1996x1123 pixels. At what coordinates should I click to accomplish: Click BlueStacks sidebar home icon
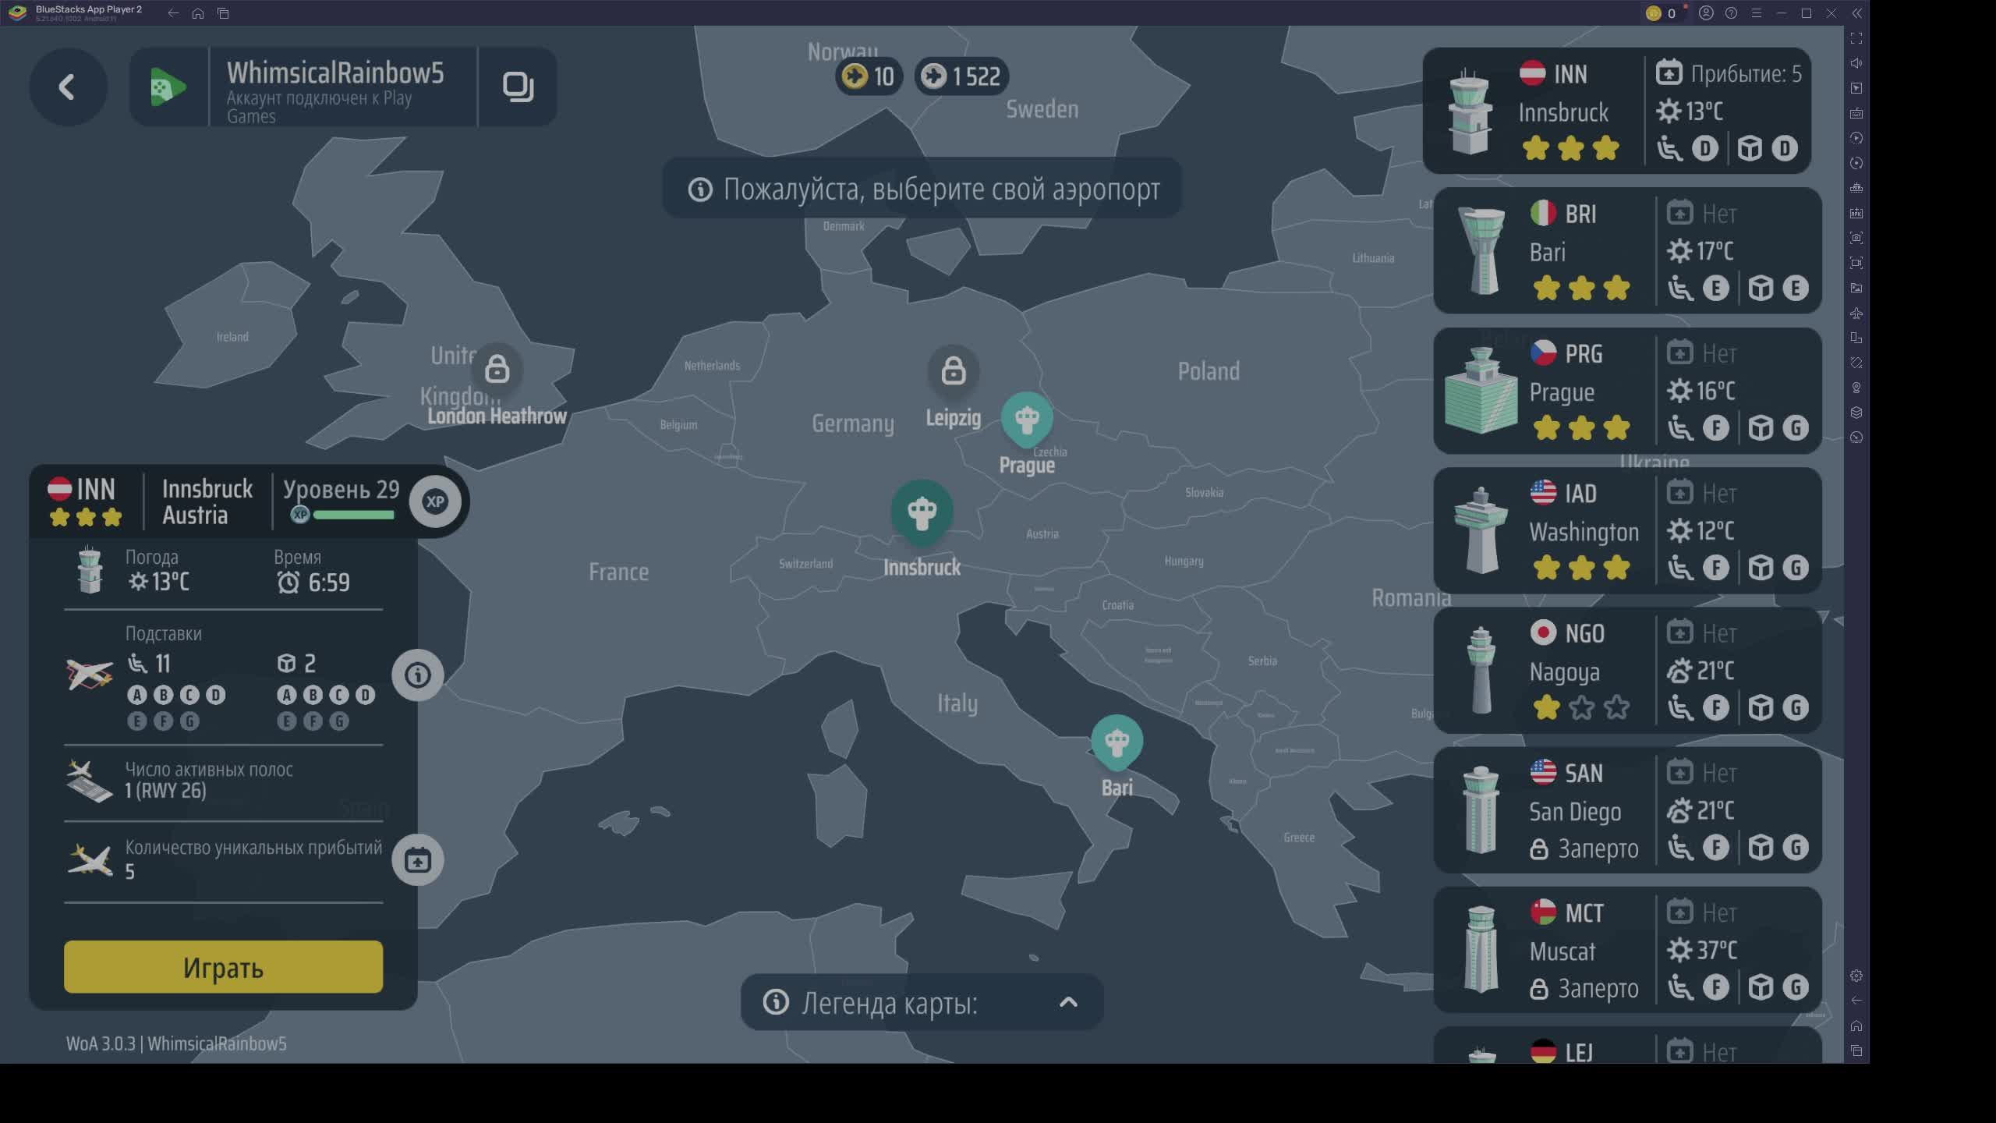tap(1856, 1026)
